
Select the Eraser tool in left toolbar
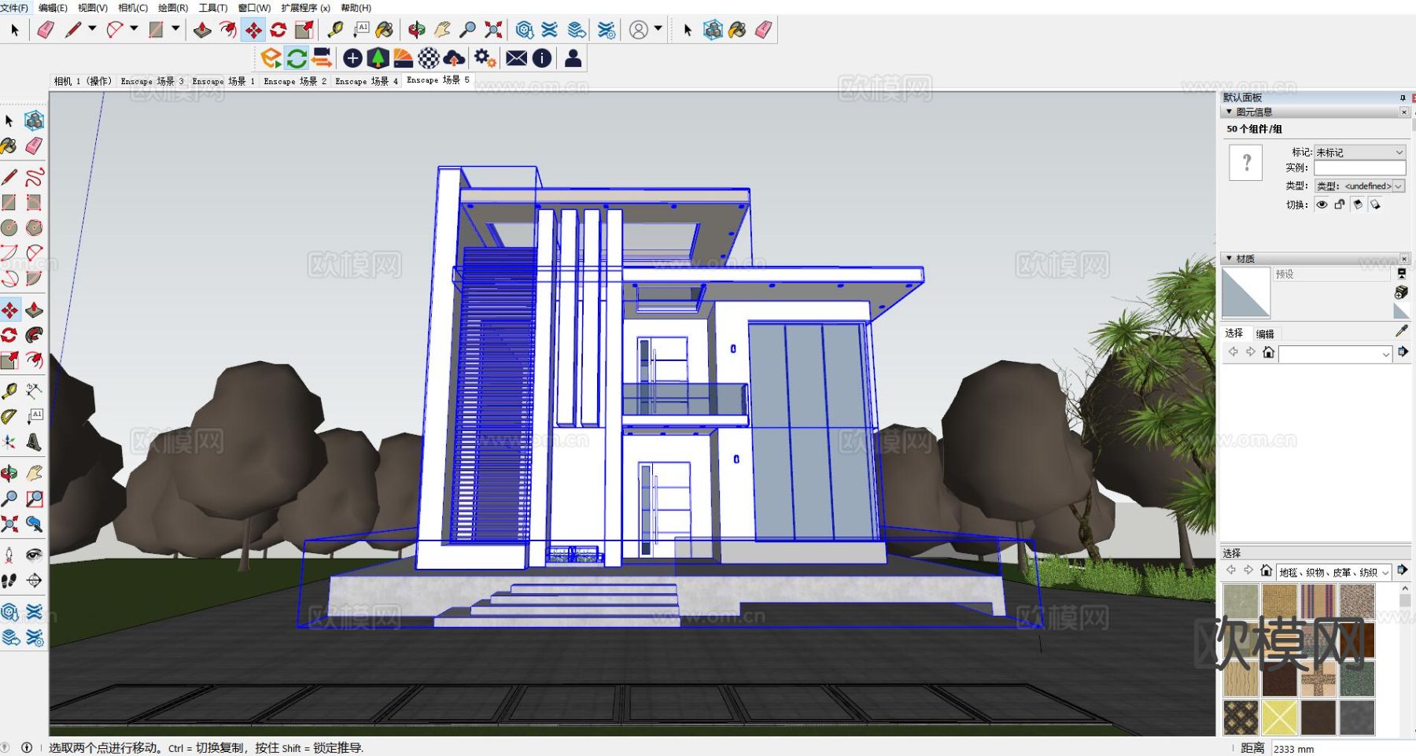click(34, 146)
